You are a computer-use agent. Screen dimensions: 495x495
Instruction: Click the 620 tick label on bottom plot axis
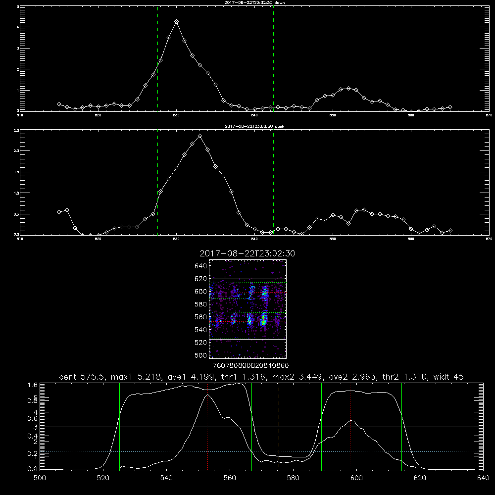pos(420,478)
